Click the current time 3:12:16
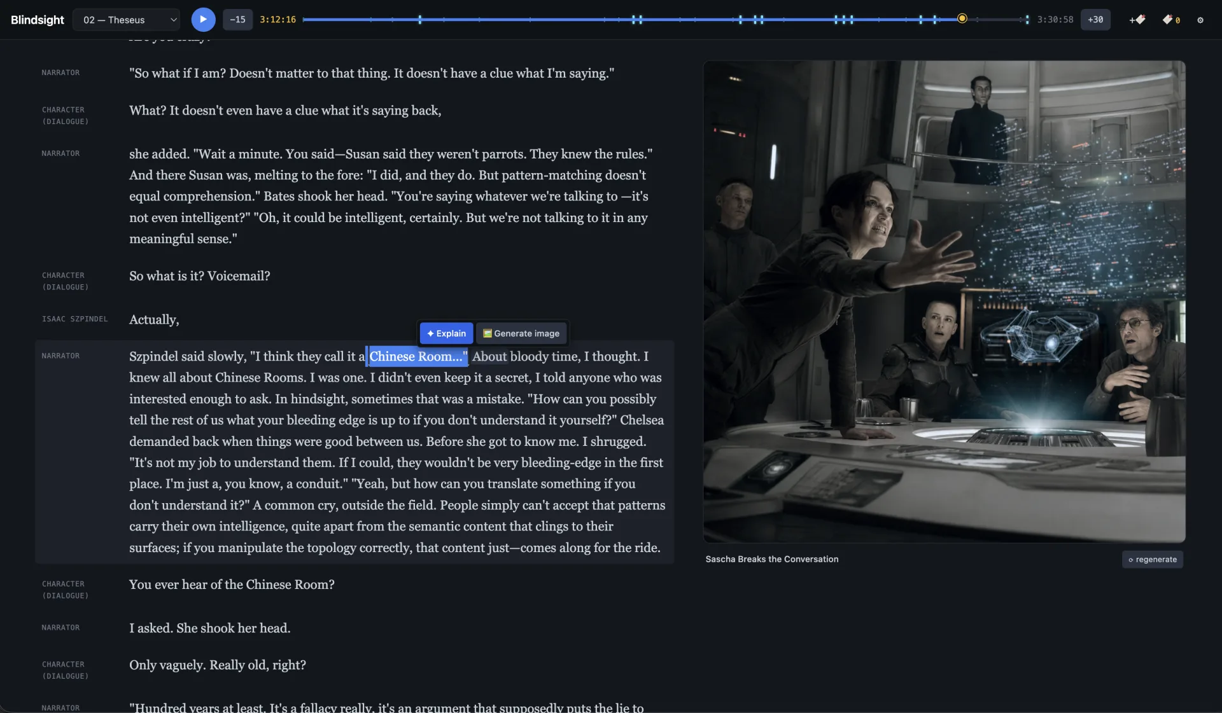1222x713 pixels. click(277, 20)
